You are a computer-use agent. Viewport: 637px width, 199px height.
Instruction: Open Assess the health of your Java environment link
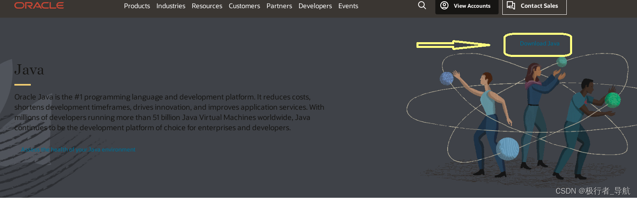pyautogui.click(x=78, y=149)
